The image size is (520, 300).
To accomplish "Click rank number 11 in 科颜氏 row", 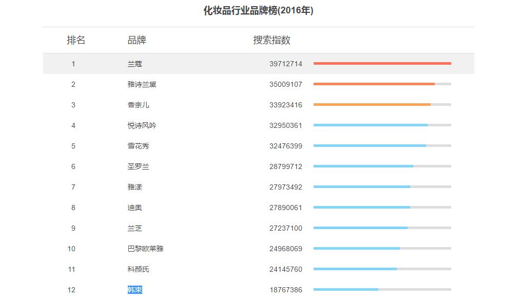I will [x=72, y=270].
